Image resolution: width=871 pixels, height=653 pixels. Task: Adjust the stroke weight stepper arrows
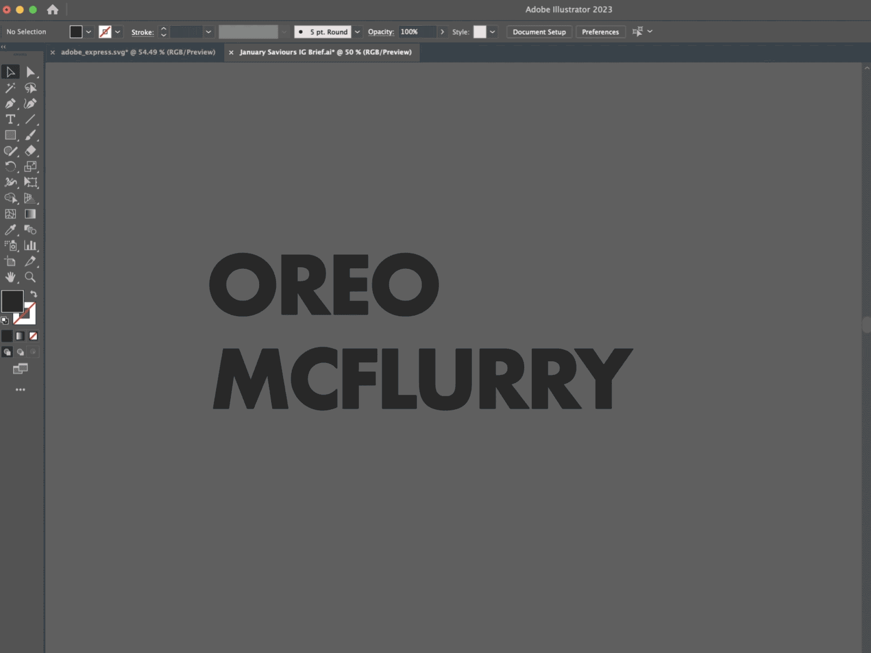point(164,32)
